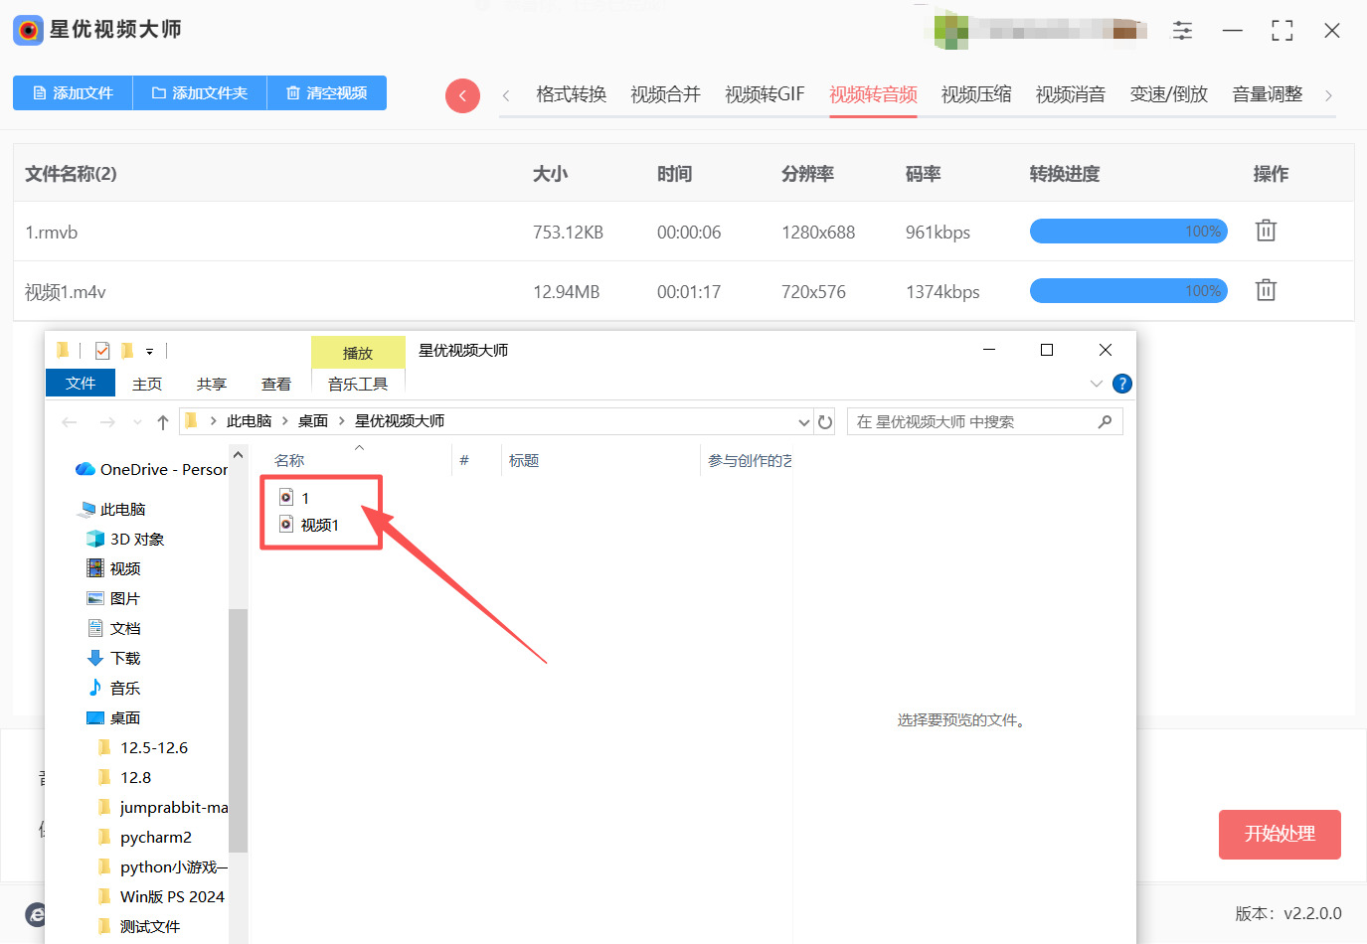Click the 添加文件 button
Screen dimensions: 1367x944
pos(73,92)
